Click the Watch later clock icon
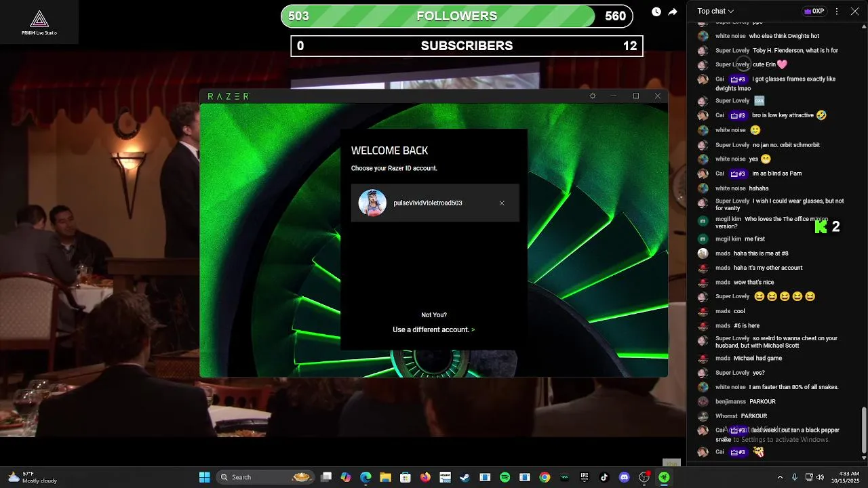The width and height of the screenshot is (868, 488). tap(656, 12)
